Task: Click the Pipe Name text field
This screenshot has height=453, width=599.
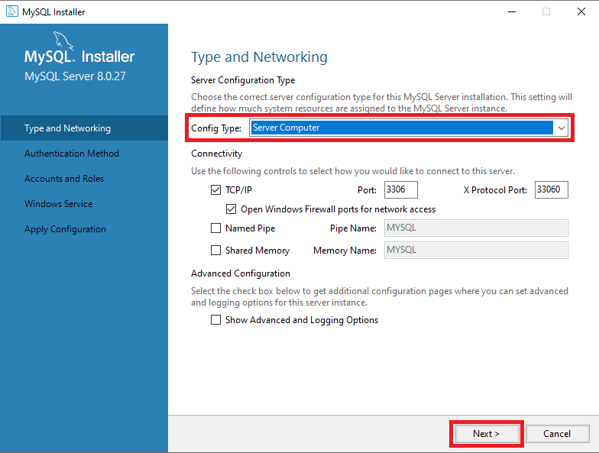Action: click(475, 228)
